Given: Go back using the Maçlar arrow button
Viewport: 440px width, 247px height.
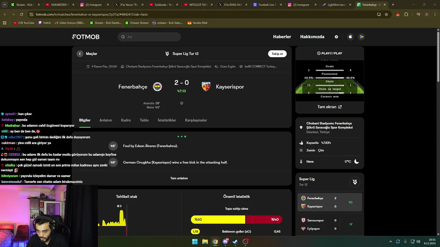Looking at the screenshot, I should pos(80,54).
